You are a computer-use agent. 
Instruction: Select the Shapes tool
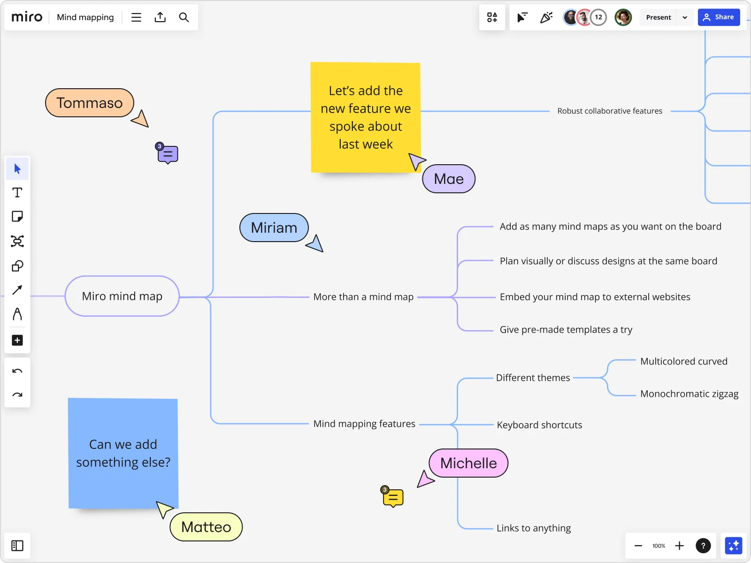(17, 266)
